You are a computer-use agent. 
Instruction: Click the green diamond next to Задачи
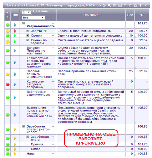click(x=45, y=31)
